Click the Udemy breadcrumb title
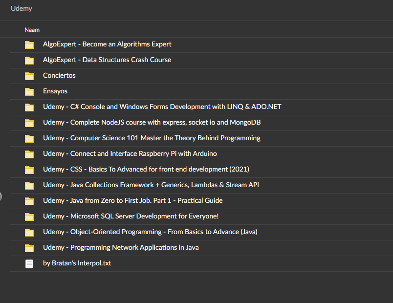The width and height of the screenshot is (393, 303). pos(22,8)
